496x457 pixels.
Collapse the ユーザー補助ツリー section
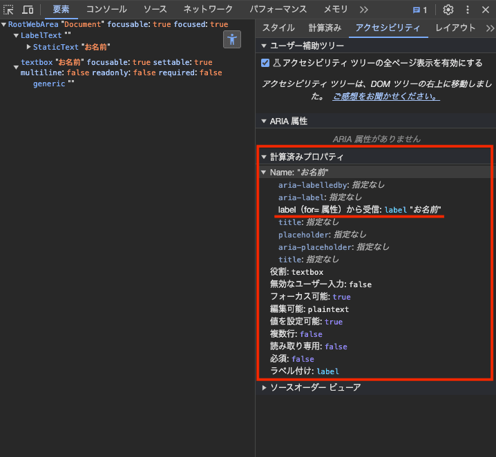pyautogui.click(x=264, y=45)
